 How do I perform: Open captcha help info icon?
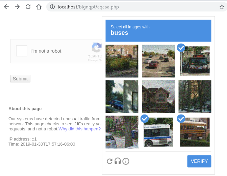pyautogui.click(x=126, y=161)
